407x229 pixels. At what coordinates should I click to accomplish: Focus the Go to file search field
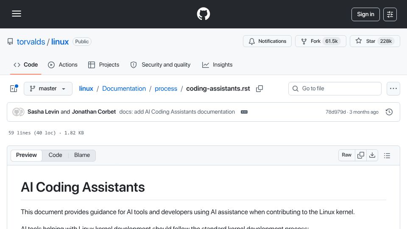coord(335,89)
